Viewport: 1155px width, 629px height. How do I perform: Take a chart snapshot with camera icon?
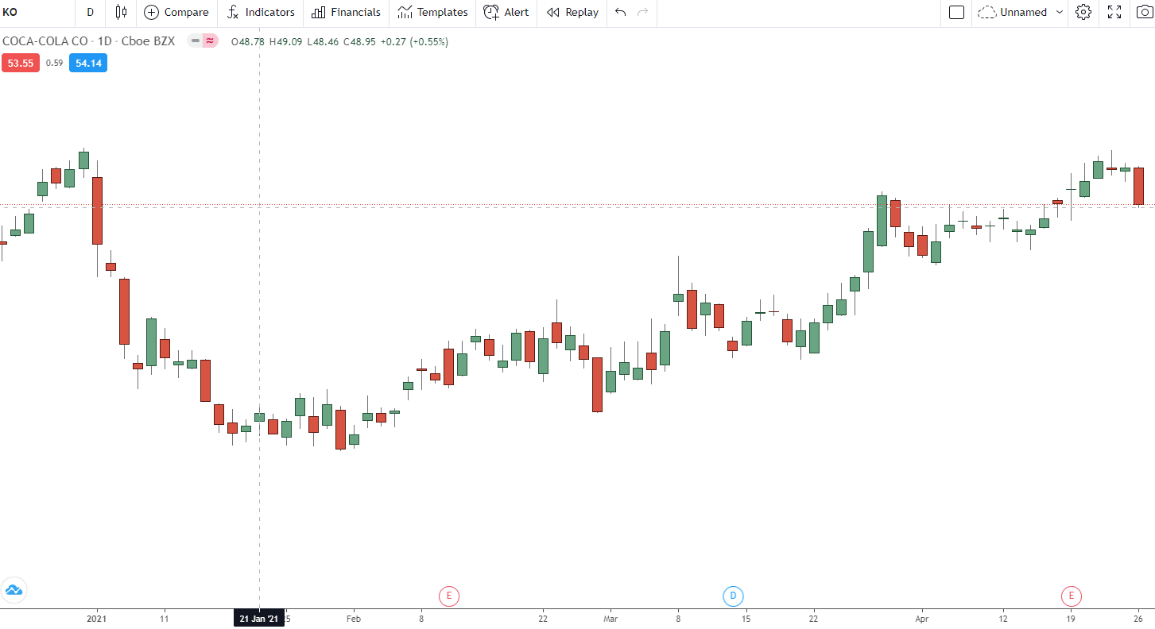pyautogui.click(x=1143, y=12)
